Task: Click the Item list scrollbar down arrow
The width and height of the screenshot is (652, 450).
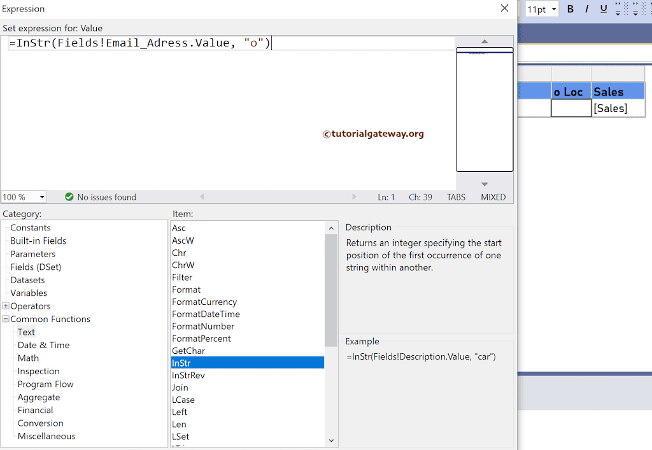Action: coord(331,440)
